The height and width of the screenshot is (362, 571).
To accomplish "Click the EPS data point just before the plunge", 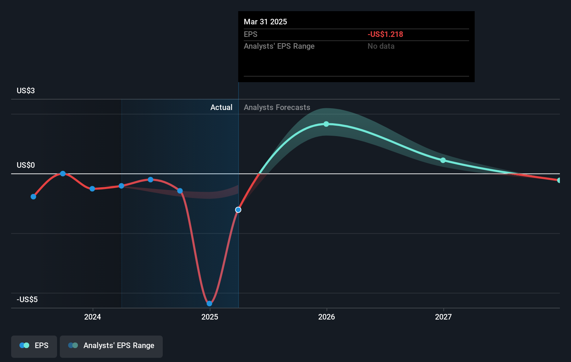I will tap(180, 191).
